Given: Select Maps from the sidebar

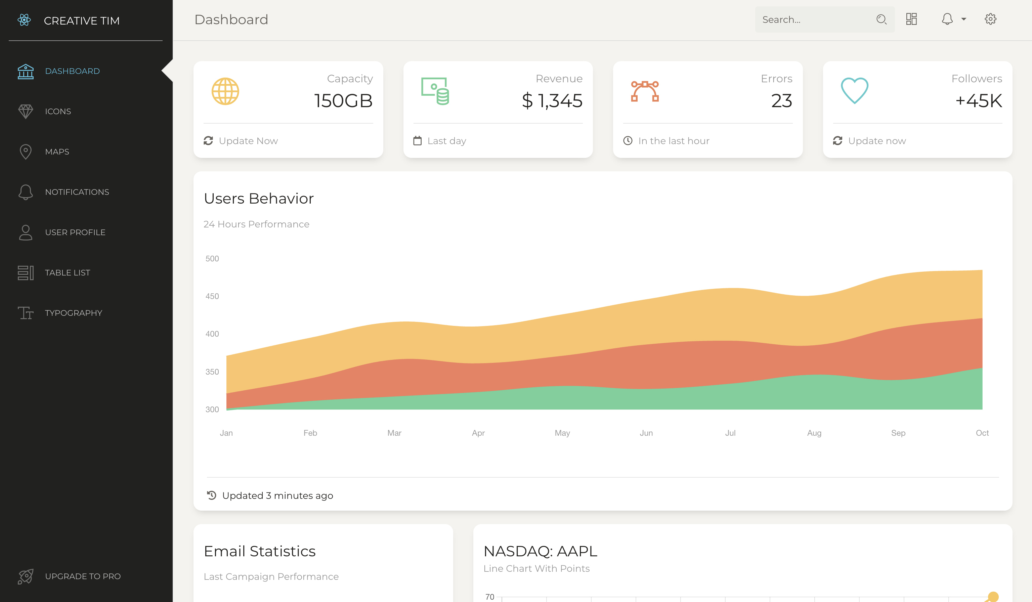Looking at the screenshot, I should [57, 152].
